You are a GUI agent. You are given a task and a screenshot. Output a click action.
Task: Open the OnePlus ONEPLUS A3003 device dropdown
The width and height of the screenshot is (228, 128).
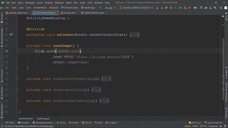pos(136,8)
